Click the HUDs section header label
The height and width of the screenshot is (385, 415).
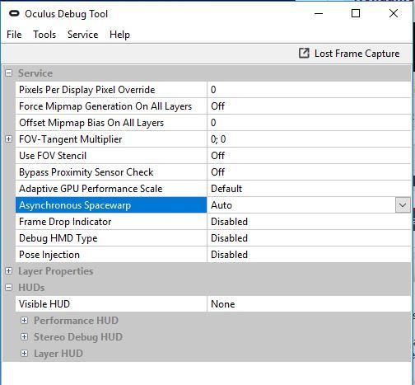31,288
